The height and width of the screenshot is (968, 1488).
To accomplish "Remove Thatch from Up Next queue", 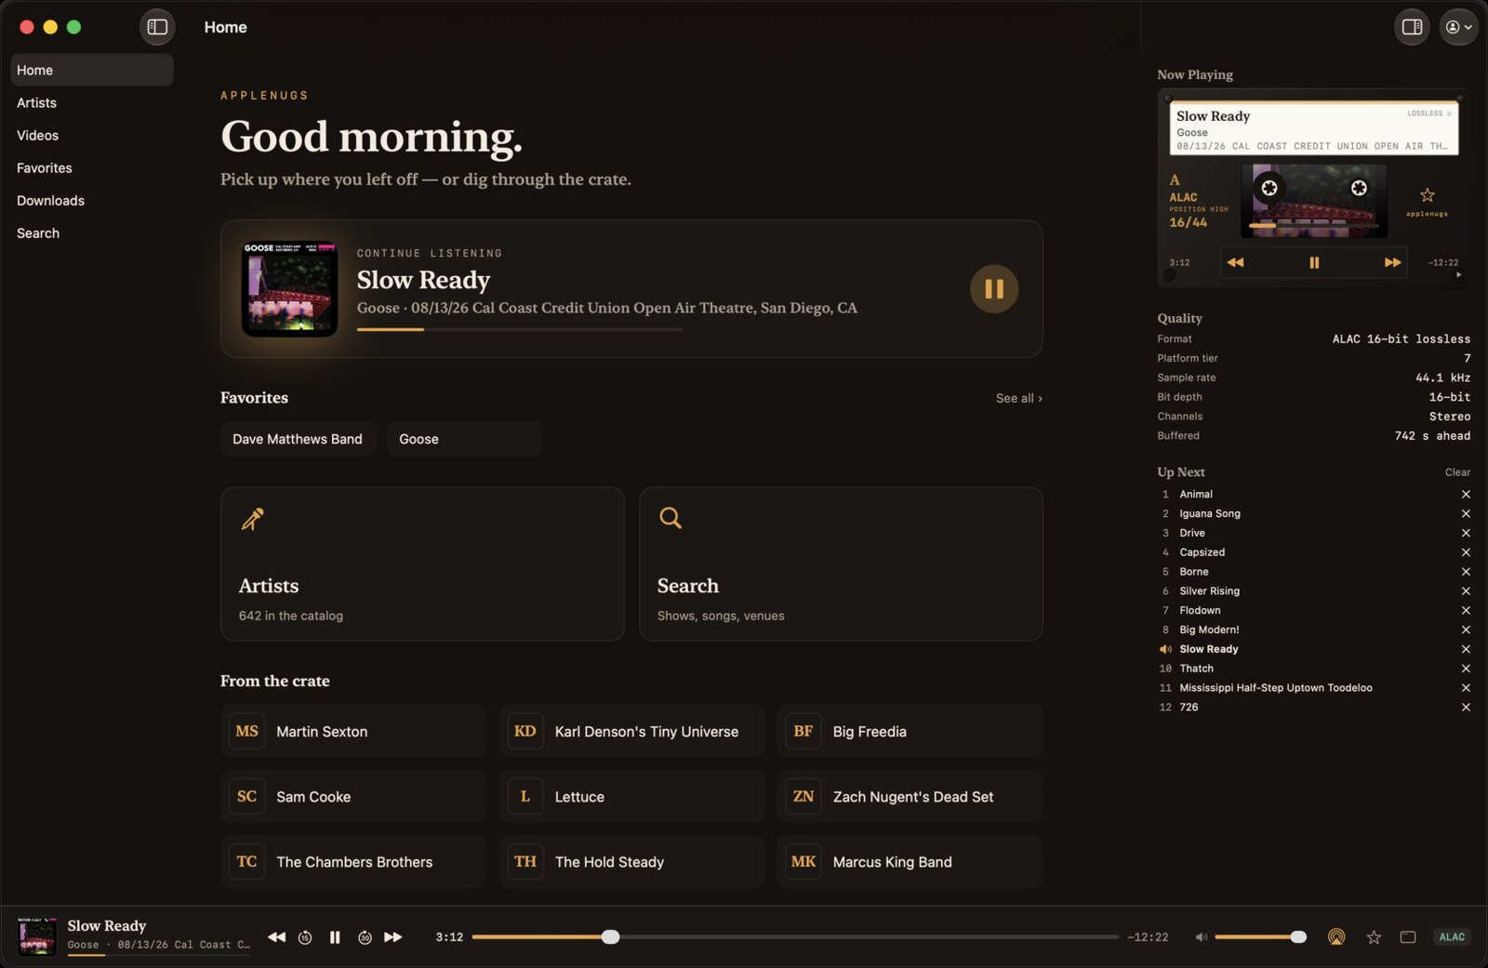I will point(1466,669).
